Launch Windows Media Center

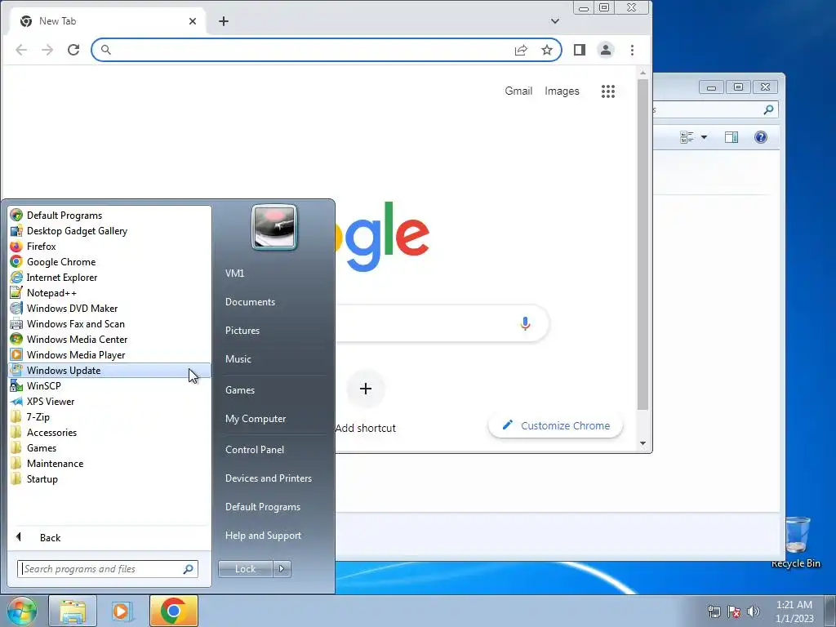[109, 339]
